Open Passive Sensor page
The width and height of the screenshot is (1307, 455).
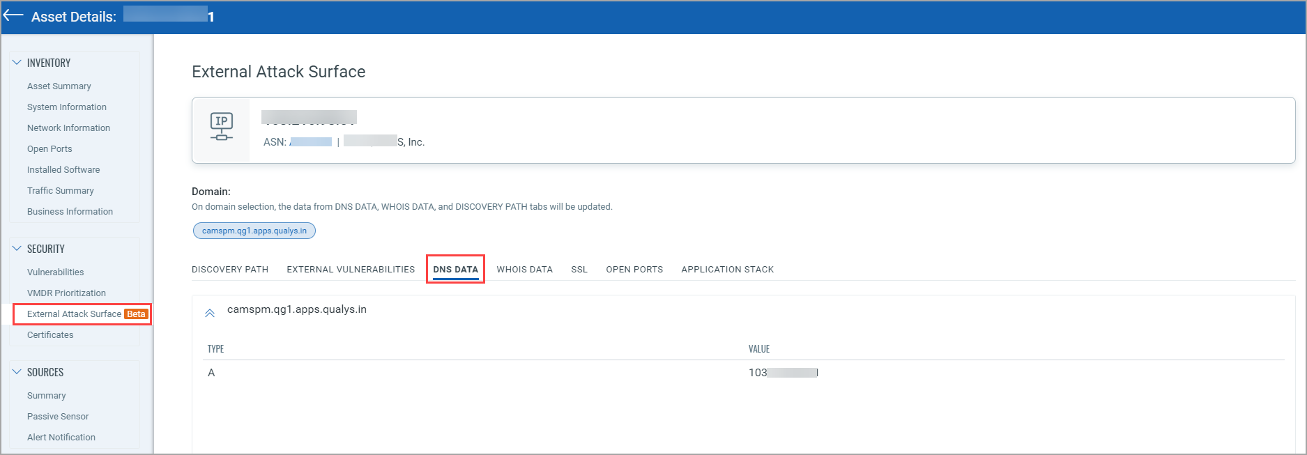(x=58, y=417)
